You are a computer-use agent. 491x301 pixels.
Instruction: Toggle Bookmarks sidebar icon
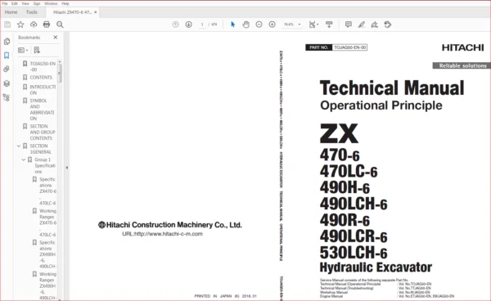(x=7, y=56)
